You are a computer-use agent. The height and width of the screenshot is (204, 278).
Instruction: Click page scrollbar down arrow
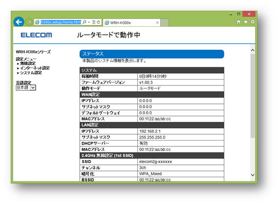tap(253, 175)
